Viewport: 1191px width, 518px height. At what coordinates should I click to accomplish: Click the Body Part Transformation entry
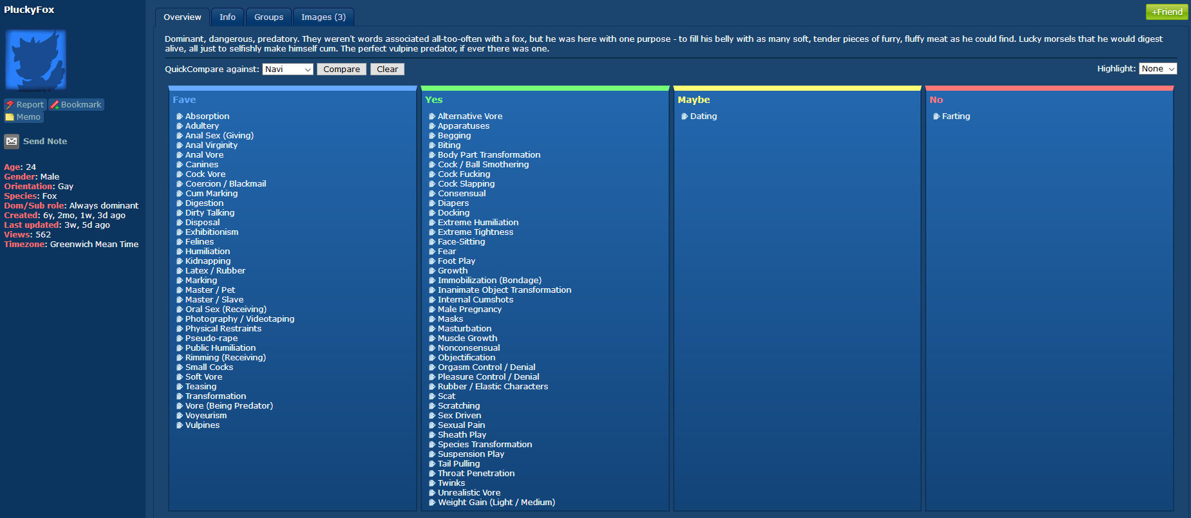click(x=489, y=155)
